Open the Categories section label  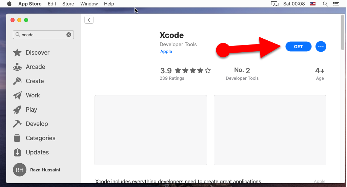tap(41, 138)
